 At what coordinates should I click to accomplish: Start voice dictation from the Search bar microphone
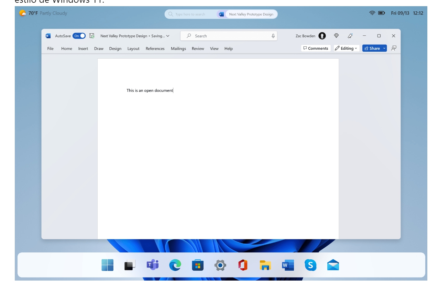click(x=273, y=36)
